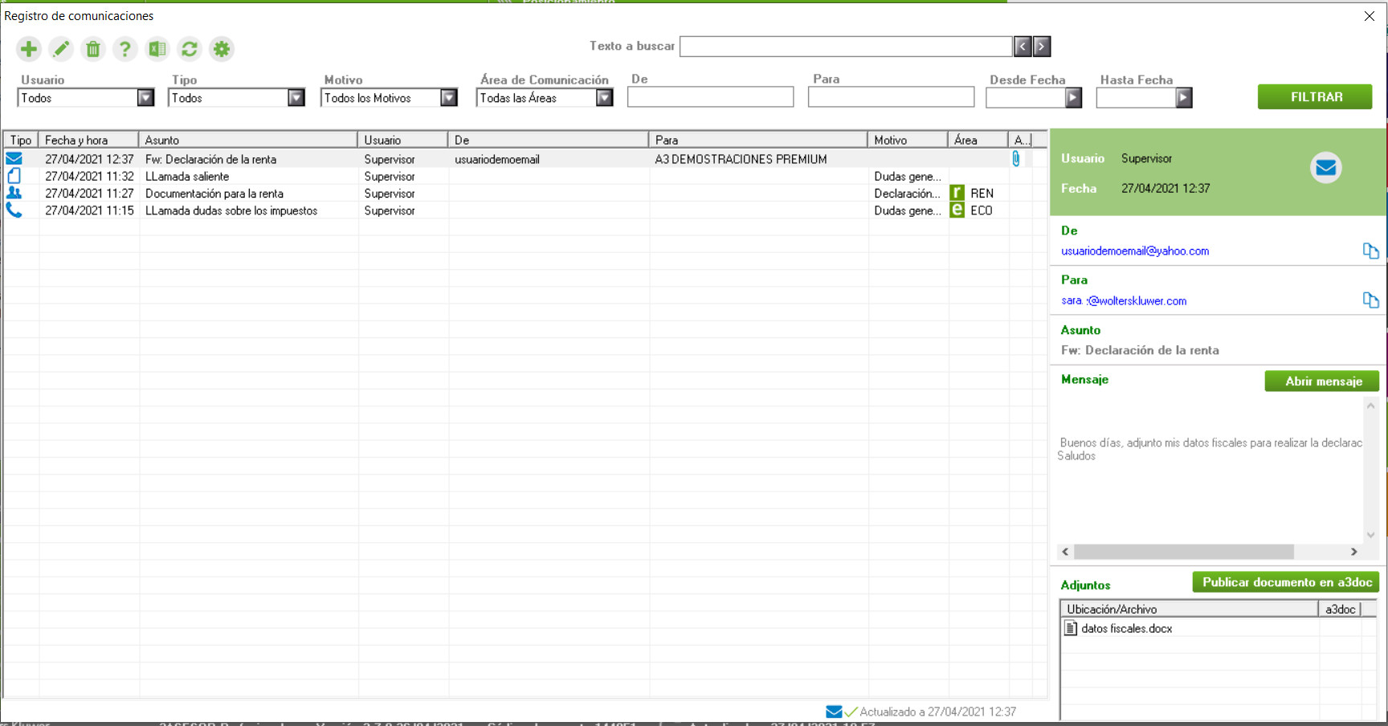This screenshot has width=1388, height=726.
Task: Sort by the Motivo column header
Action: tap(908, 140)
